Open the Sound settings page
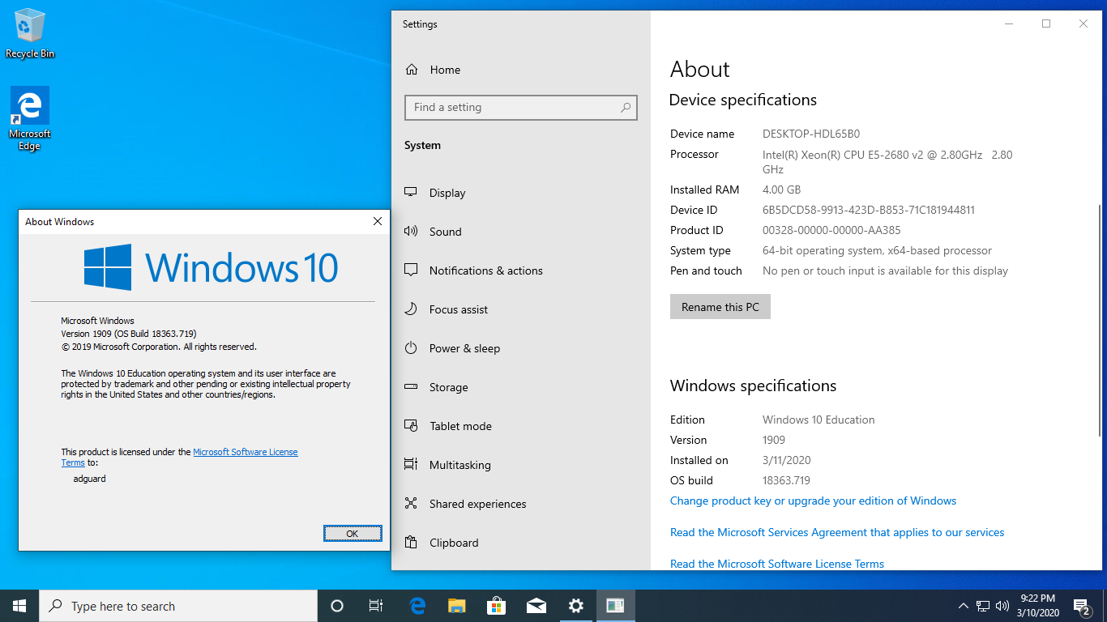 (x=520, y=232)
